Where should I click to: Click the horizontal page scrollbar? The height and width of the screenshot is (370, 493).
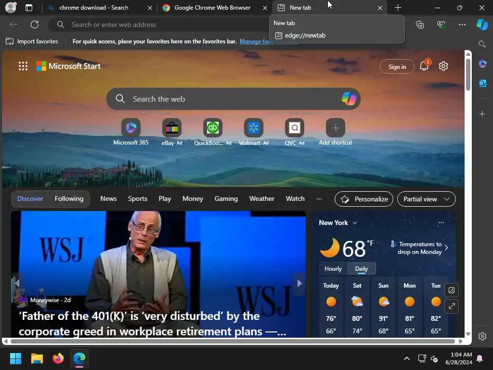[233, 342]
